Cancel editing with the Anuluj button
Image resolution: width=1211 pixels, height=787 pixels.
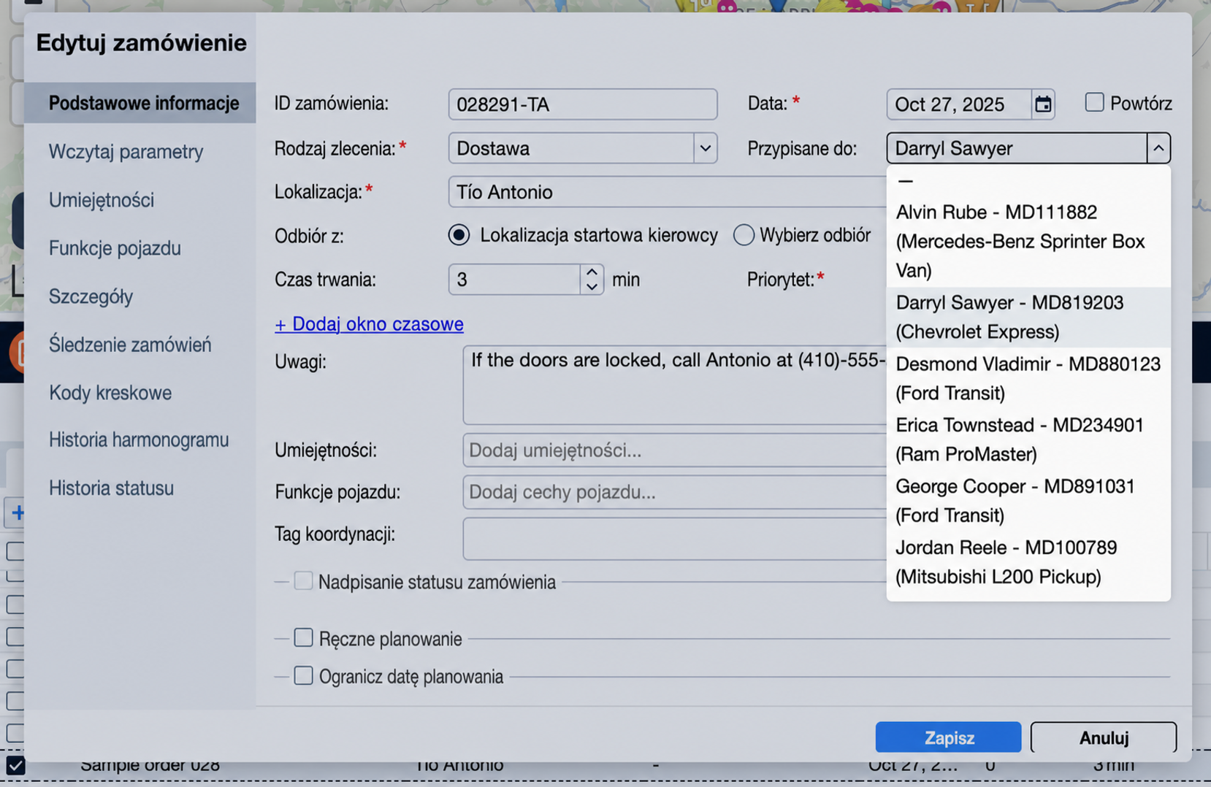[x=1104, y=737]
